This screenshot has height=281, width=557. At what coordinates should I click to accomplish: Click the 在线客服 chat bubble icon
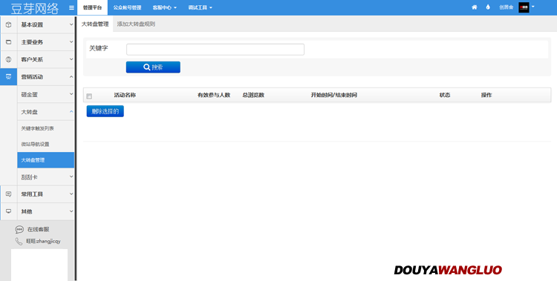(19, 230)
